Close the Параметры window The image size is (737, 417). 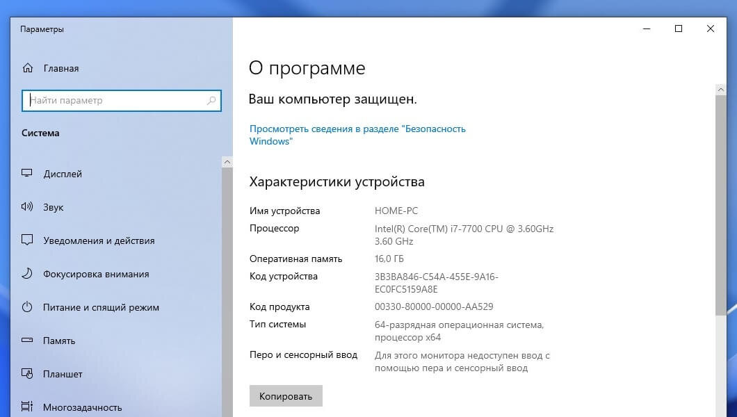pyautogui.click(x=710, y=28)
